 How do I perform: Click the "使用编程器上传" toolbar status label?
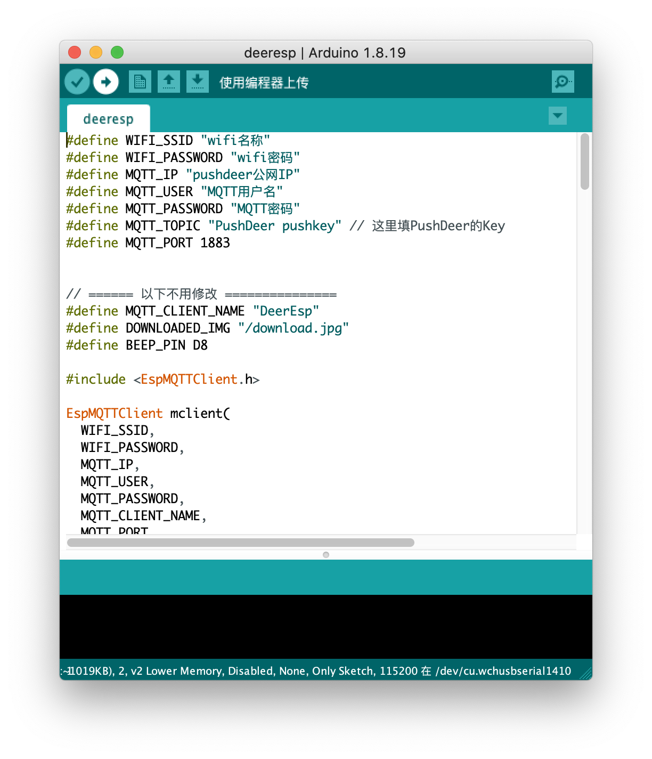[x=264, y=83]
